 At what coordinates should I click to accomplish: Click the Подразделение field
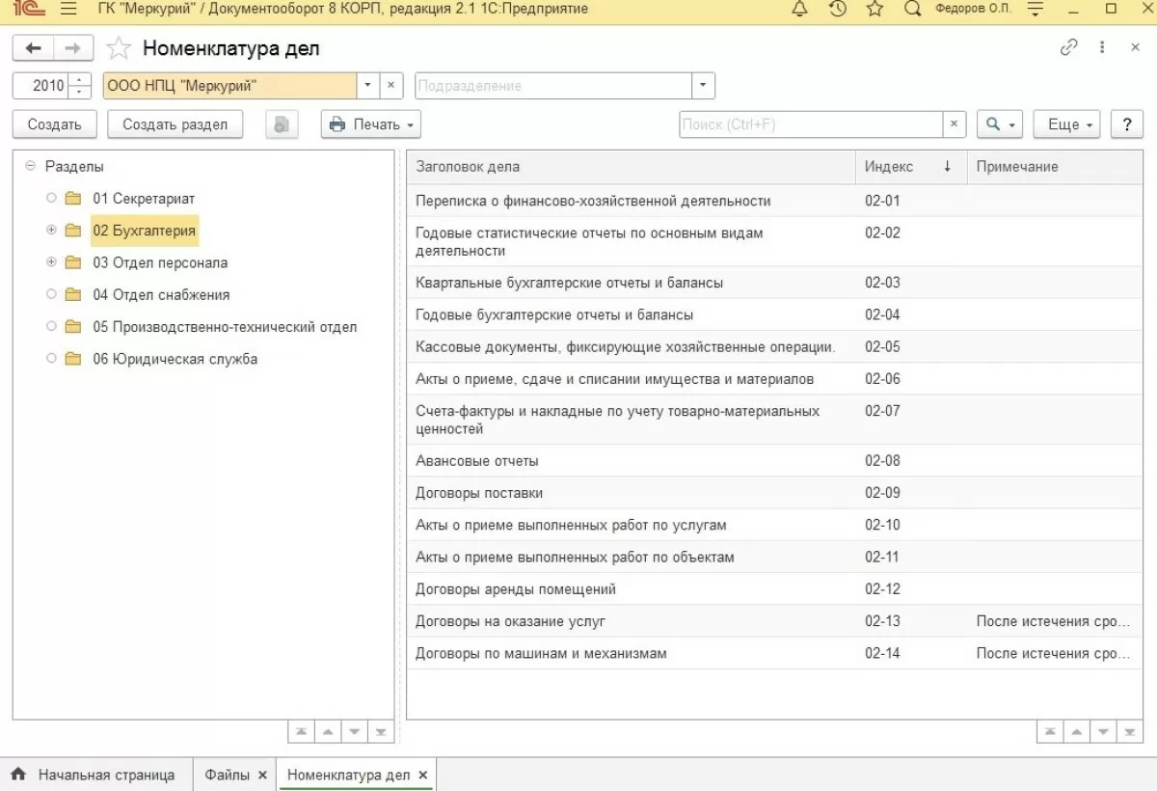[553, 85]
